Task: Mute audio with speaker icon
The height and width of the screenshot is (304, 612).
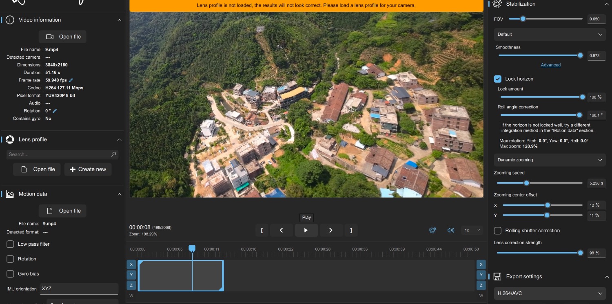Action: (451, 230)
